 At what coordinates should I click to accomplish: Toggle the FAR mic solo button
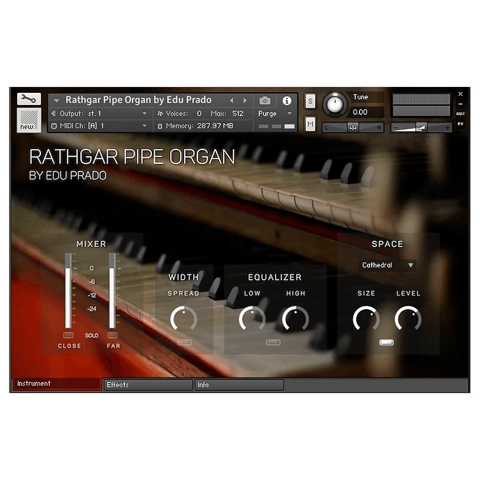point(113,335)
